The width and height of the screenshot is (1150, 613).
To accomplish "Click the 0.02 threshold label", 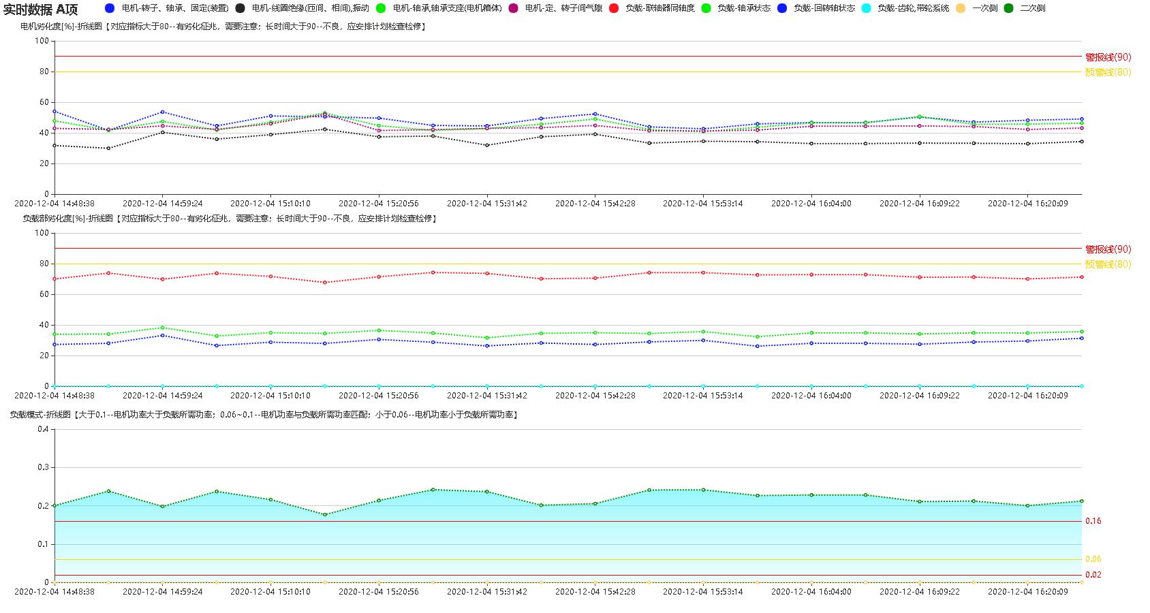I will coord(1093,575).
